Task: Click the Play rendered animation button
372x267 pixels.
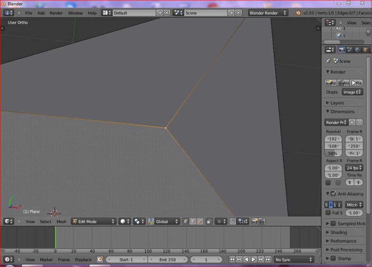Action: (x=357, y=83)
